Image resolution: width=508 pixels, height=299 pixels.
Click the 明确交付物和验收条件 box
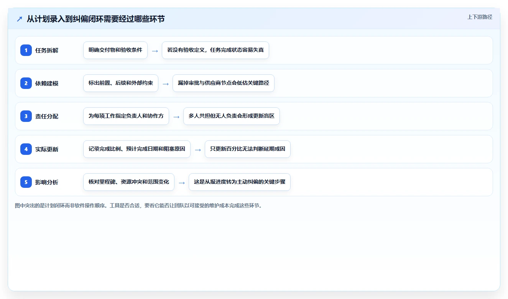(x=115, y=50)
